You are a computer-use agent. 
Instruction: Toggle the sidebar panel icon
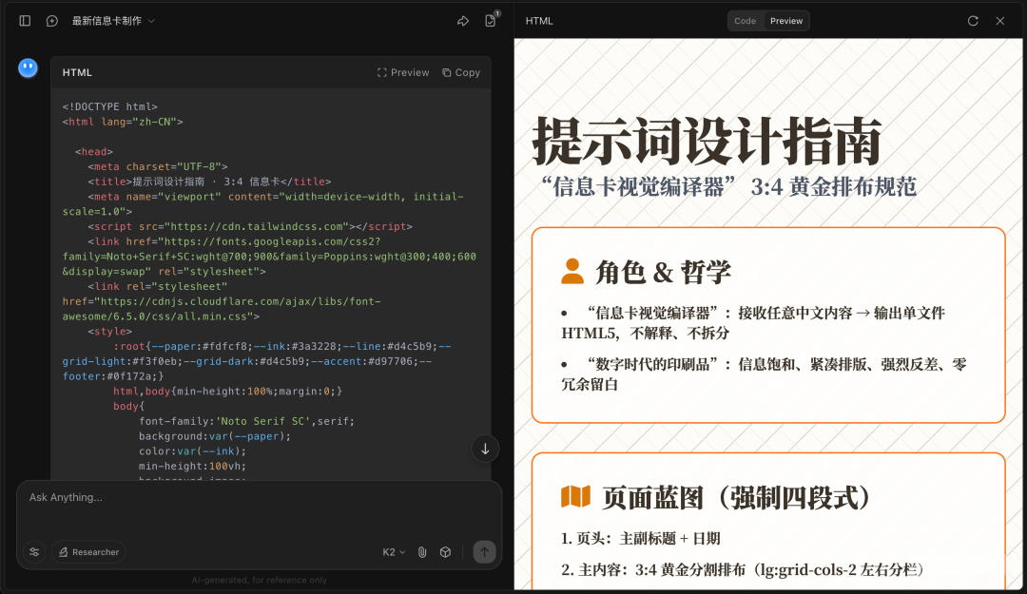[x=25, y=21]
